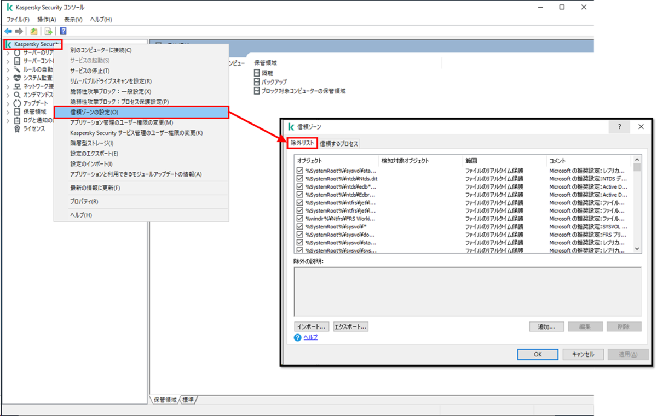657x416 pixels.
Task: Choose サービスの停止(T) in context menu
Action: [x=141, y=71]
